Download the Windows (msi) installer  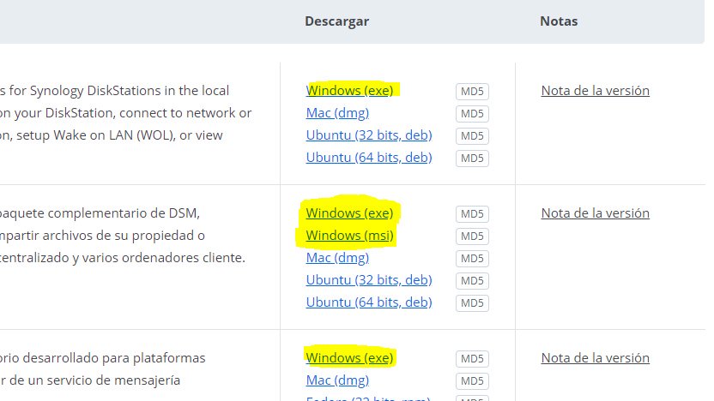point(349,235)
